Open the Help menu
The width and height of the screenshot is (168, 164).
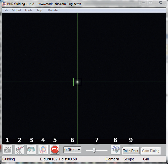pyautogui.click(x=39, y=10)
